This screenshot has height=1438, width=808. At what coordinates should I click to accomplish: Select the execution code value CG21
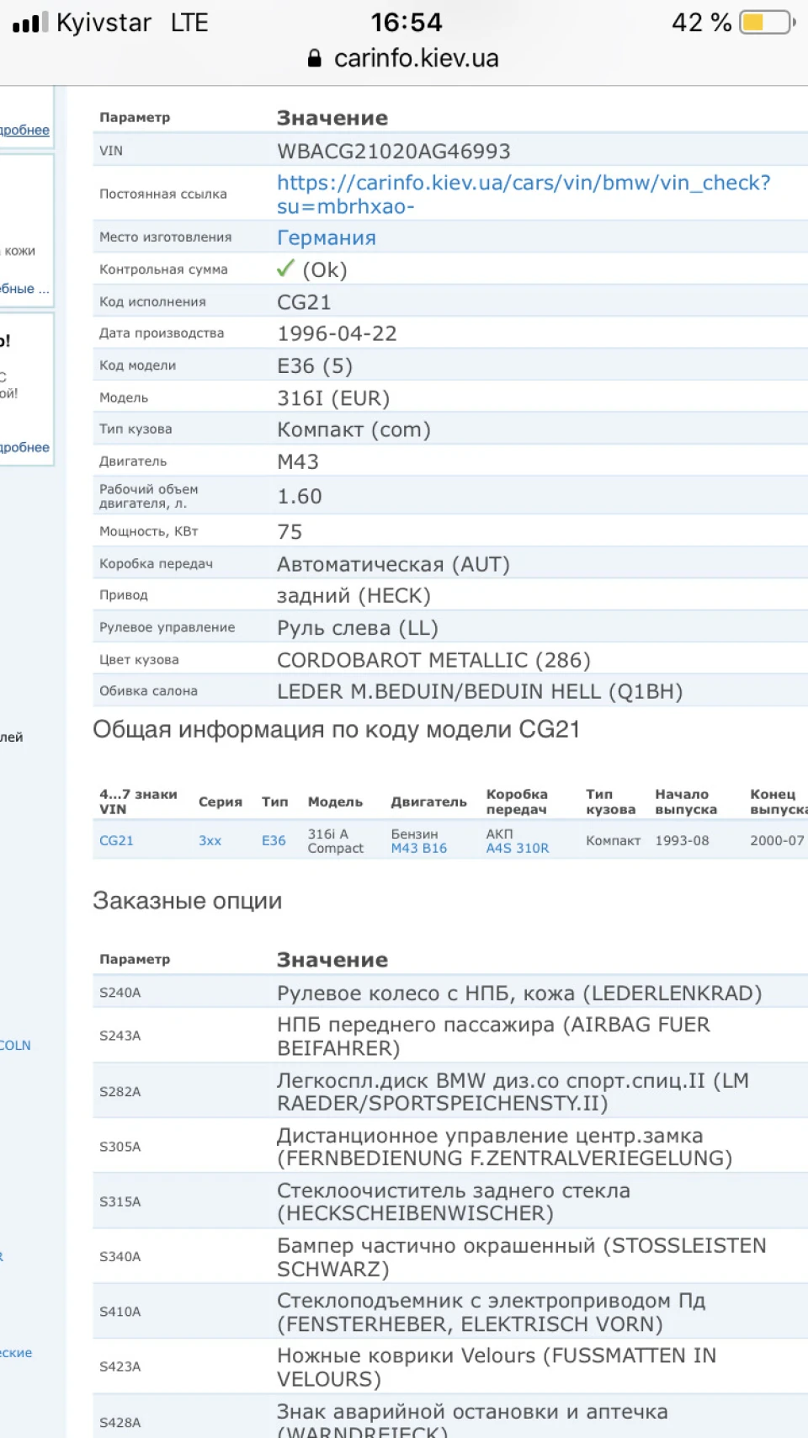304,302
